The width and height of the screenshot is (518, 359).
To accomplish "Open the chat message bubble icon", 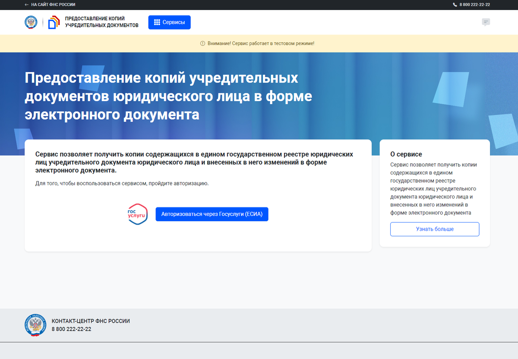I will click(487, 22).
